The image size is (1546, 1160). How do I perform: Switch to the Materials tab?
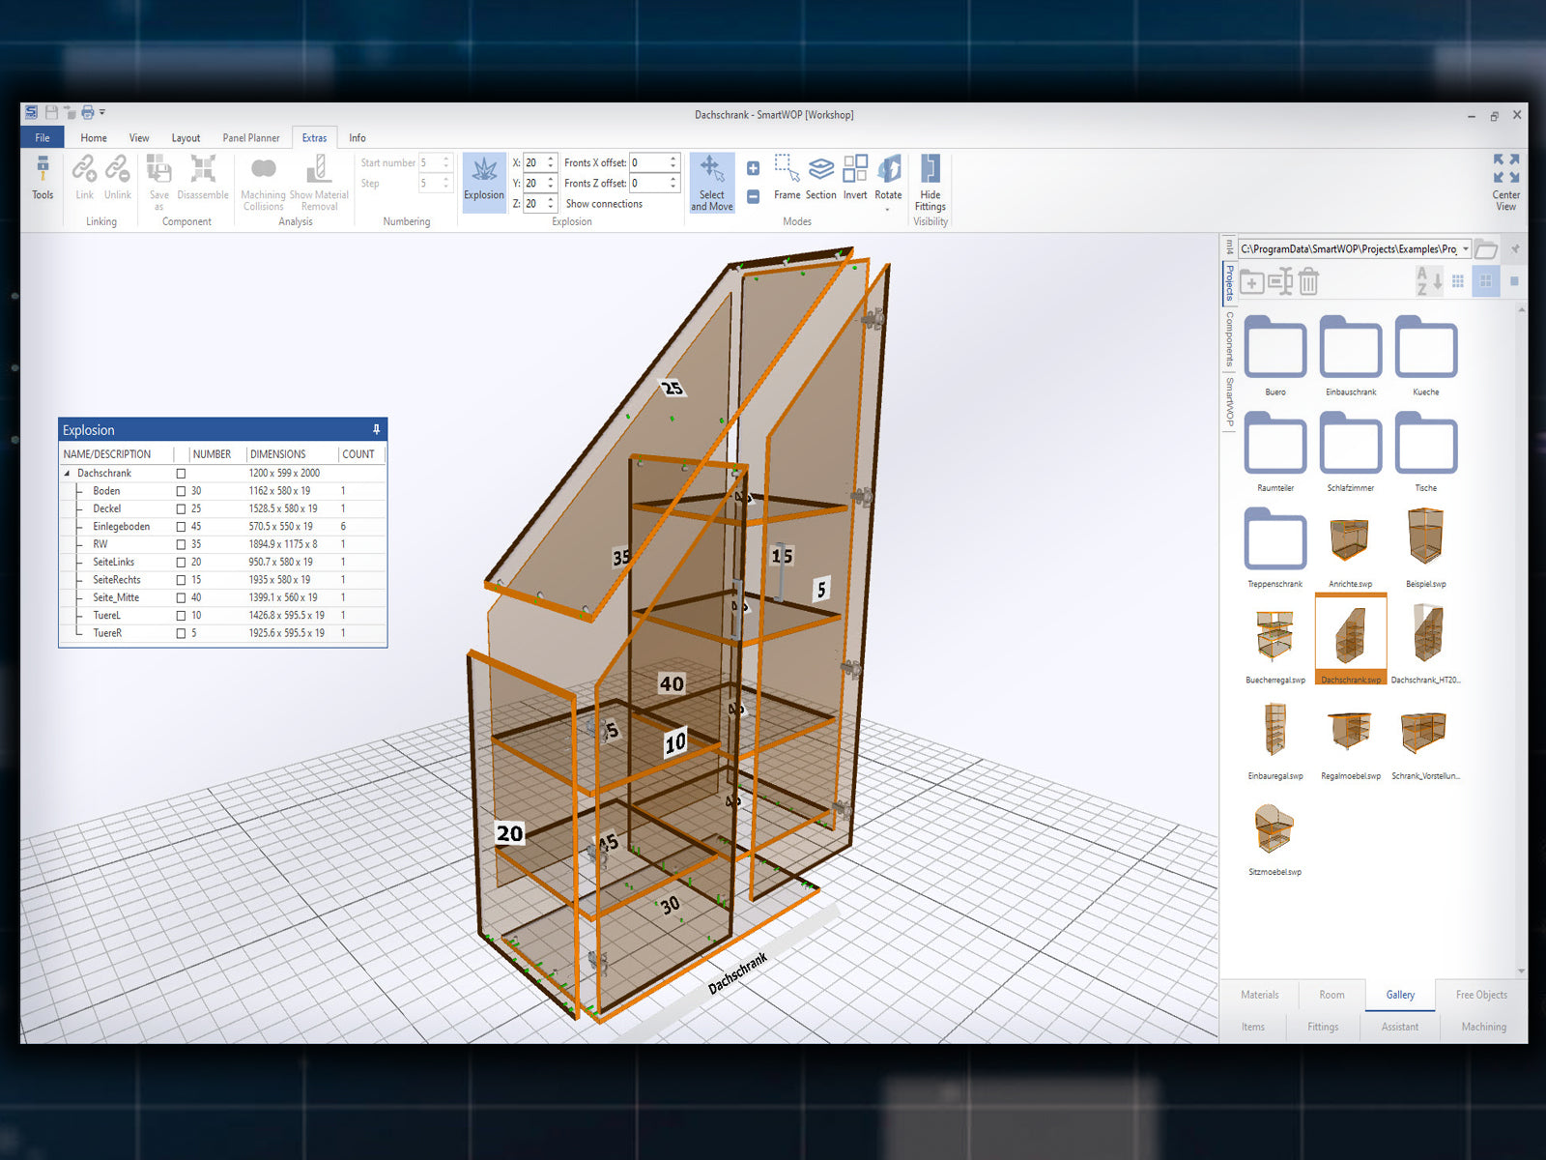pos(1259,995)
